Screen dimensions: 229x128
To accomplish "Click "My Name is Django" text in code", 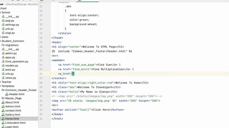I will pos(95,92).
